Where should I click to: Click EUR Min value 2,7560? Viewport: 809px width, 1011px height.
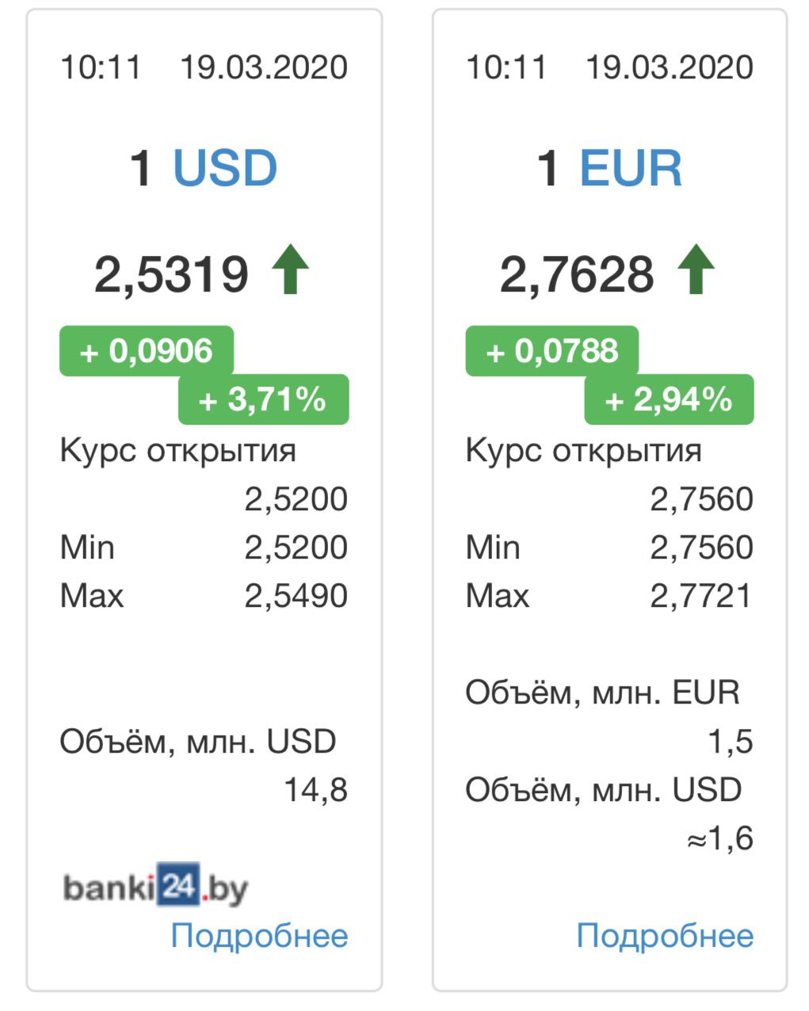(701, 547)
